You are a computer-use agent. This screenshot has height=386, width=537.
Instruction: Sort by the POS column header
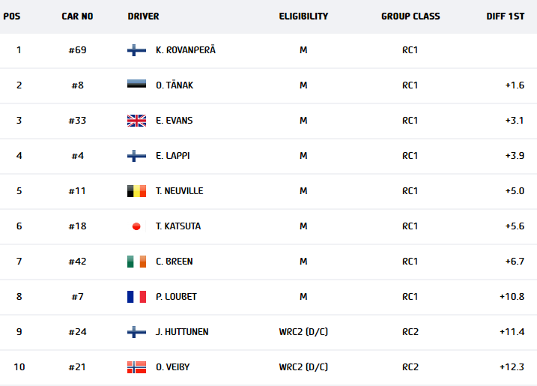click(x=11, y=16)
